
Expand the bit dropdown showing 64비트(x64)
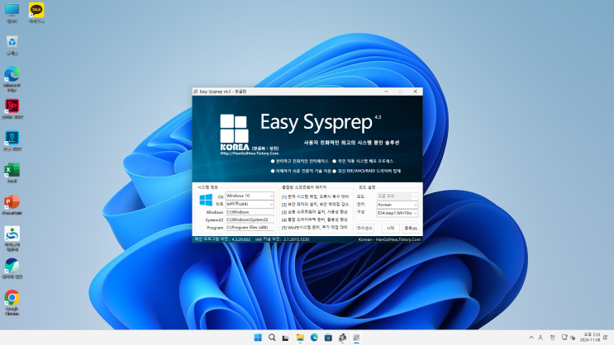pos(250,204)
